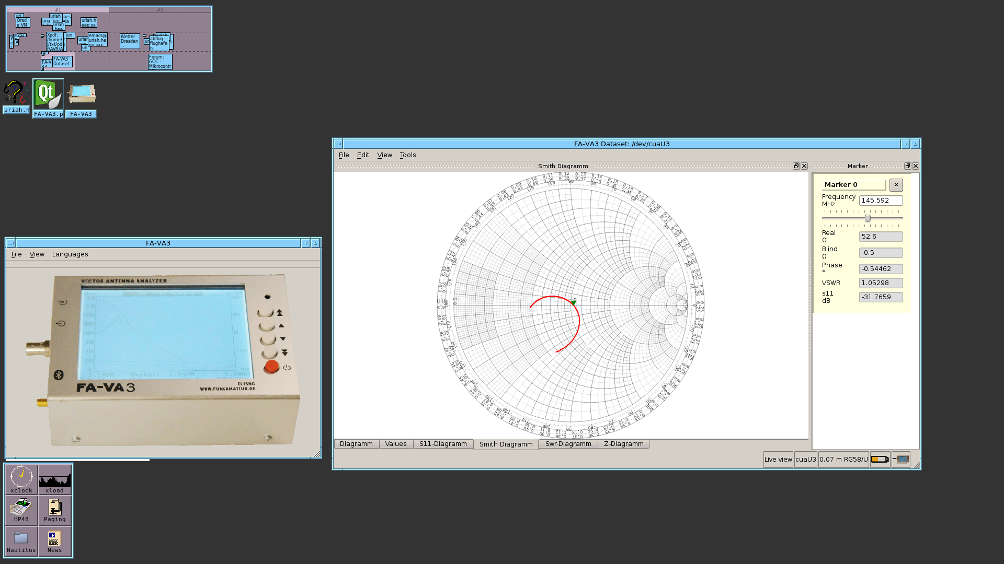Switch to the Swr-Diagramm tab
This screenshot has height=564, width=1004.
[568, 444]
